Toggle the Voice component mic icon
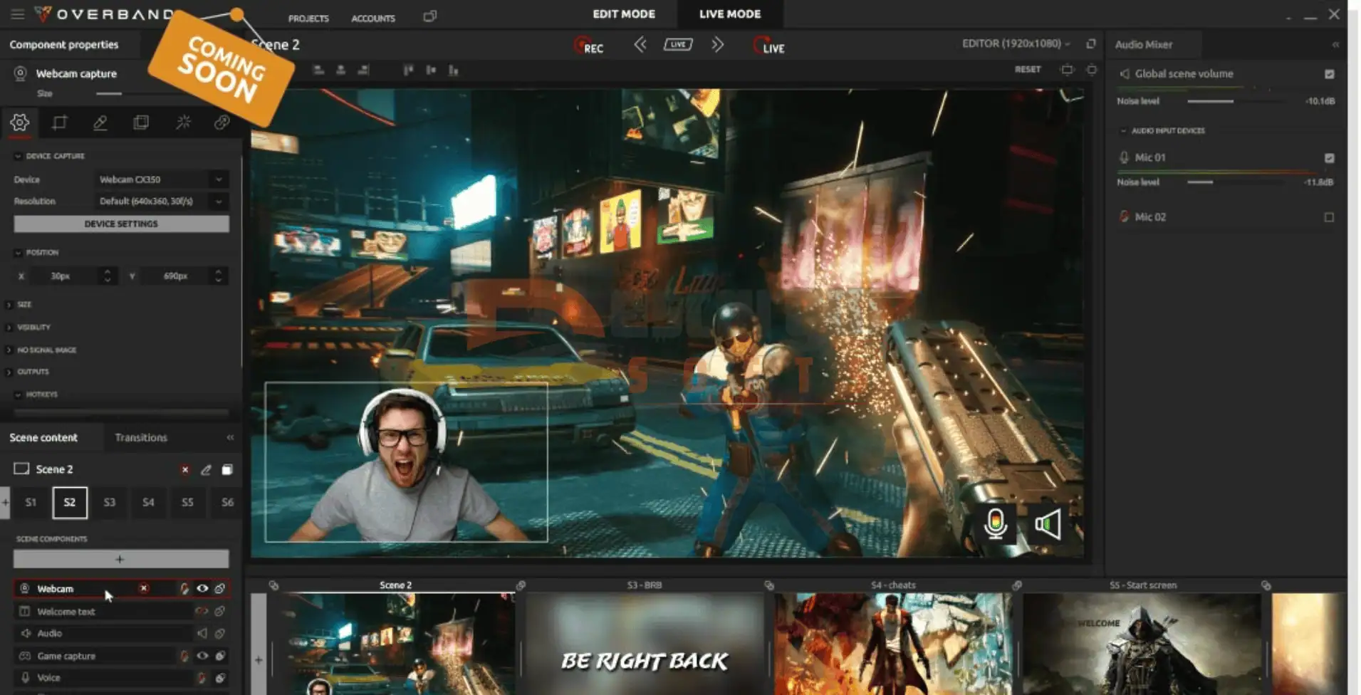 pos(202,678)
